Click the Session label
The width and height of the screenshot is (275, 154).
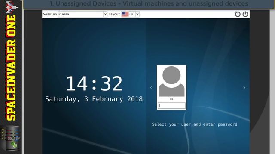coord(50,14)
